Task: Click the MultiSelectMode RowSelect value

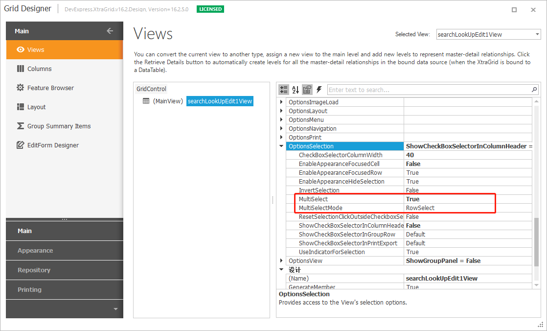Action: pyautogui.click(x=468, y=208)
